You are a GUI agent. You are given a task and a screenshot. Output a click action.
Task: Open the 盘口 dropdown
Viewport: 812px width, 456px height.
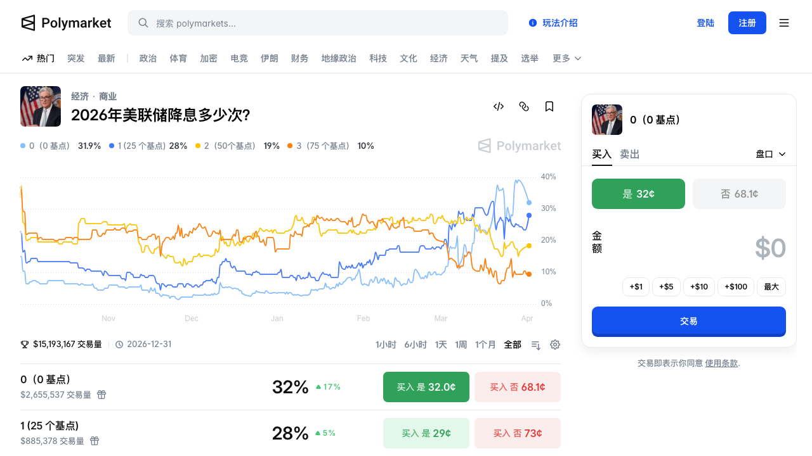pyautogui.click(x=770, y=154)
